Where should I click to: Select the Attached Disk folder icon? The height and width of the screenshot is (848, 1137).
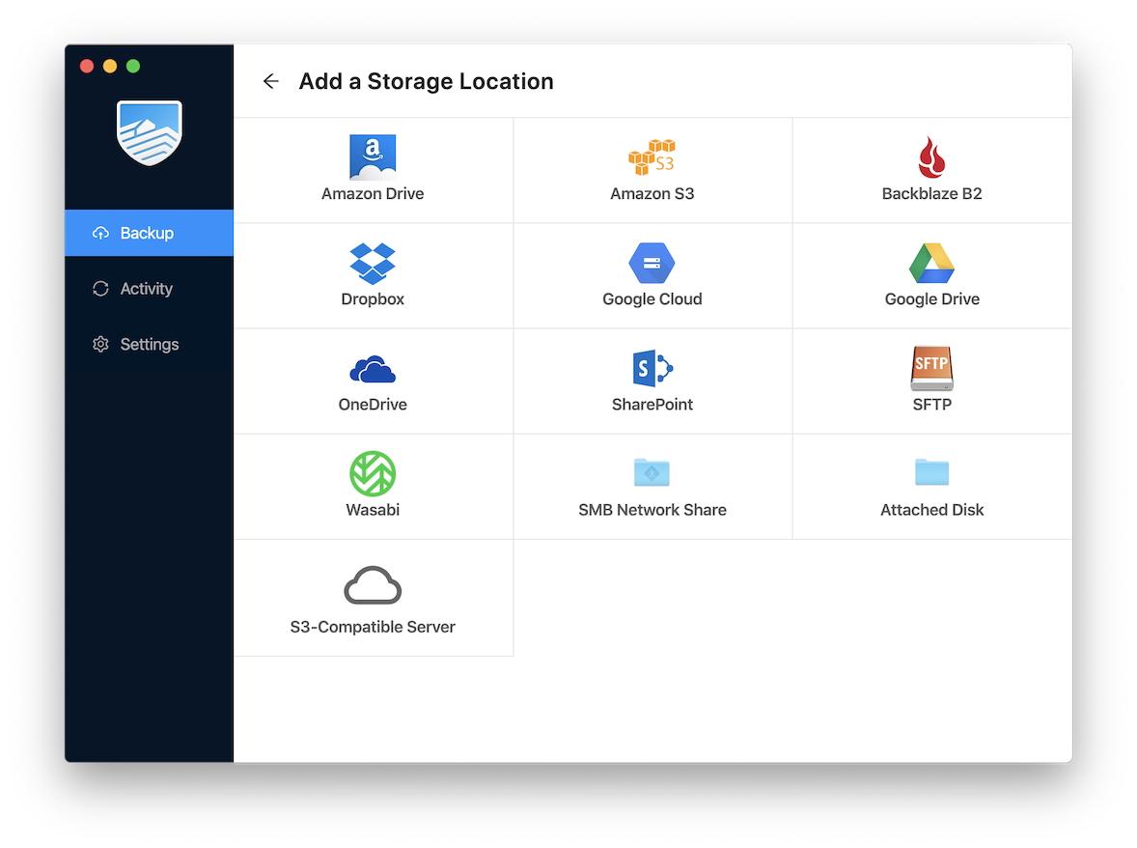point(931,472)
